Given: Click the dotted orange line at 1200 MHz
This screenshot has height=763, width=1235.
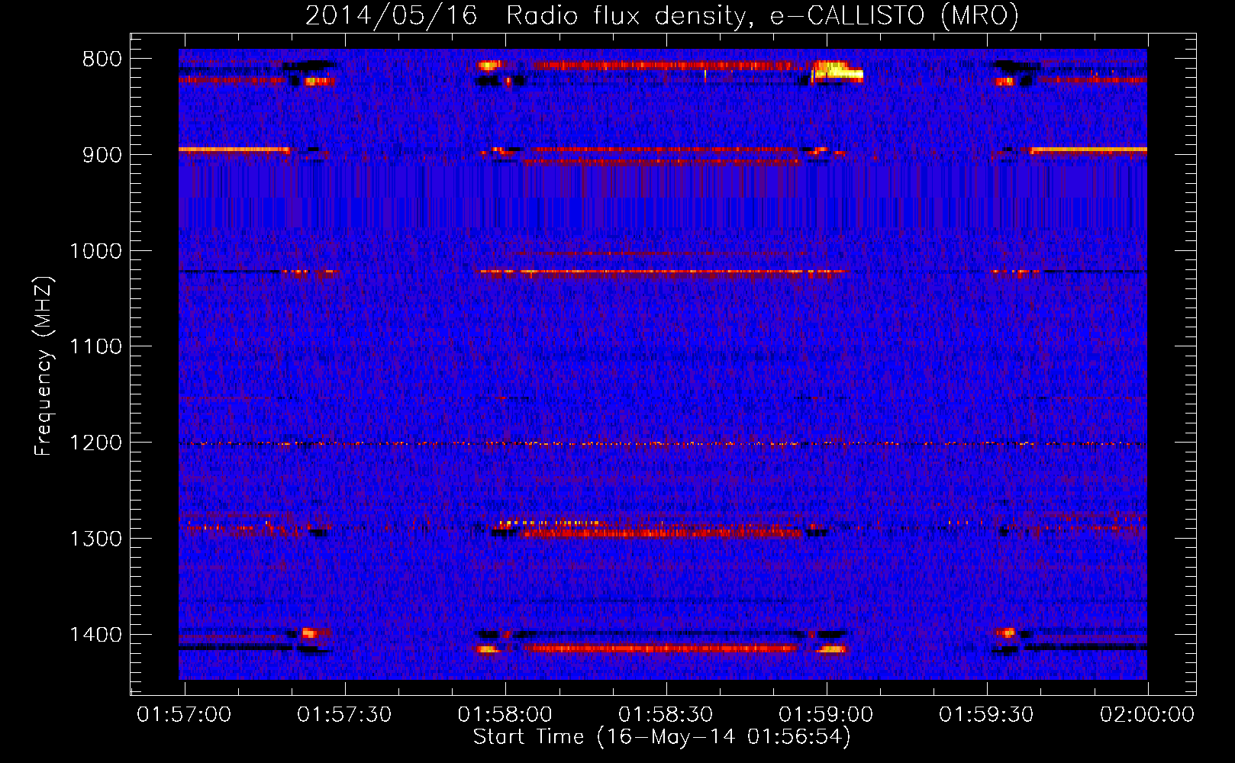Looking at the screenshot, I should pos(663,443).
